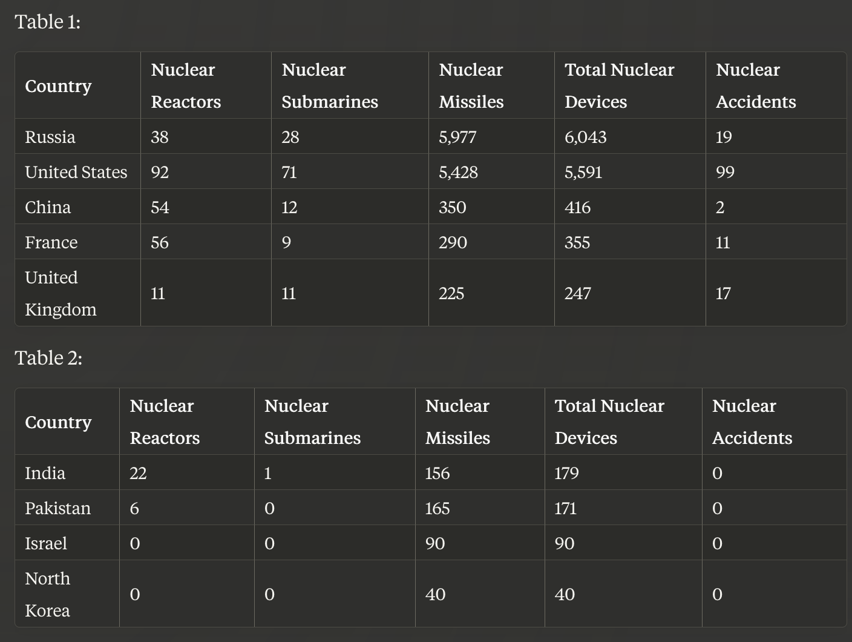Click Russia's missile count 5,977

[x=457, y=137]
